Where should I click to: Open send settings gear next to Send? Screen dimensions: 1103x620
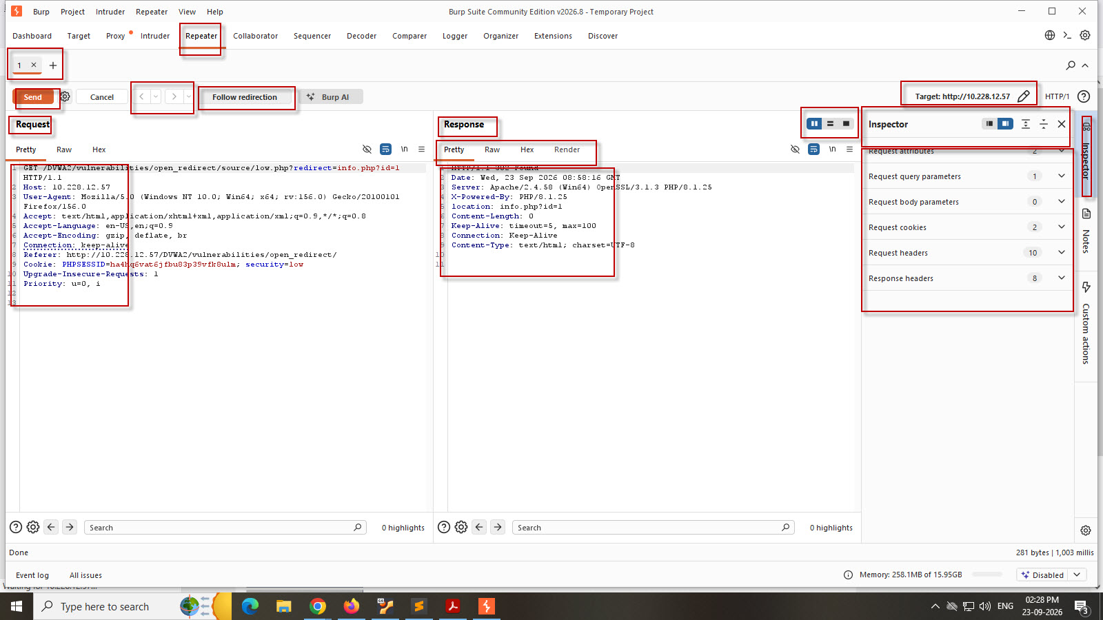pyautogui.click(x=65, y=96)
